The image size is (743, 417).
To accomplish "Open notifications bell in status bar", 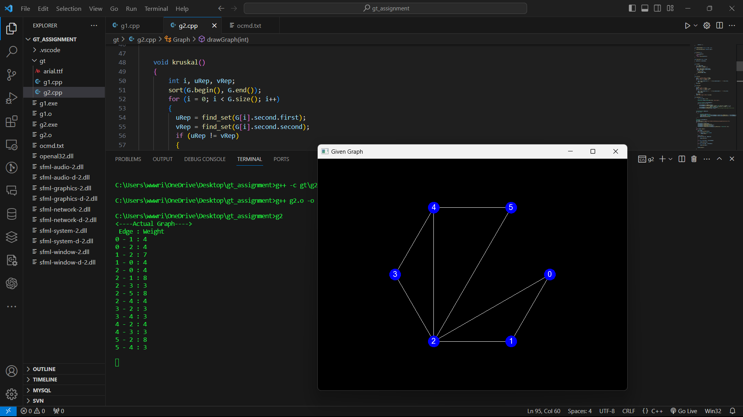I will tap(732, 411).
